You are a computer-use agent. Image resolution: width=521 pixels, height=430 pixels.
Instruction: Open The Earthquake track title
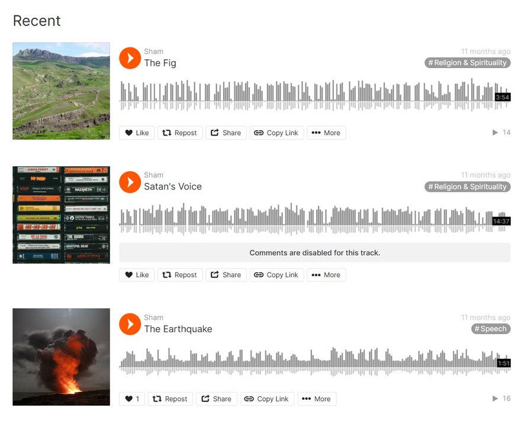178,329
